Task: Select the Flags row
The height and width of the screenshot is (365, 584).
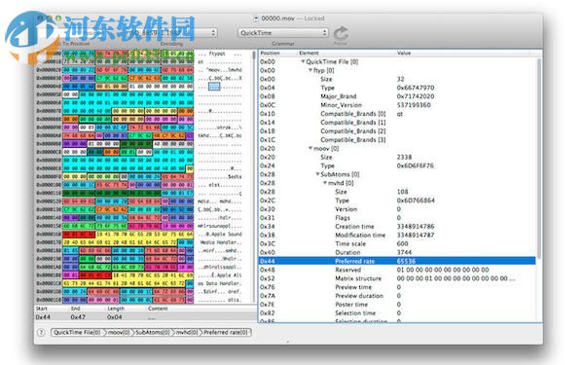Action: (397, 217)
